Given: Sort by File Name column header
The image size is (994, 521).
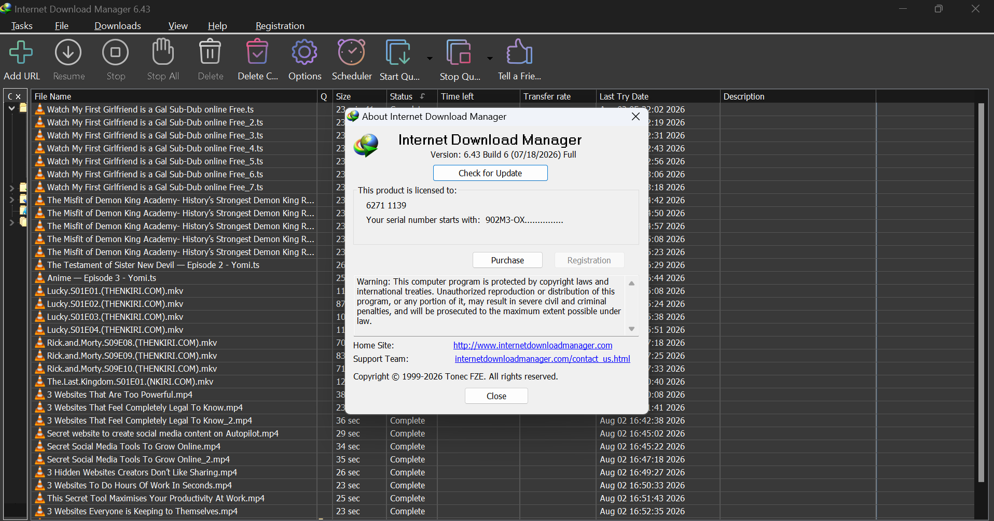Looking at the screenshot, I should (x=174, y=96).
